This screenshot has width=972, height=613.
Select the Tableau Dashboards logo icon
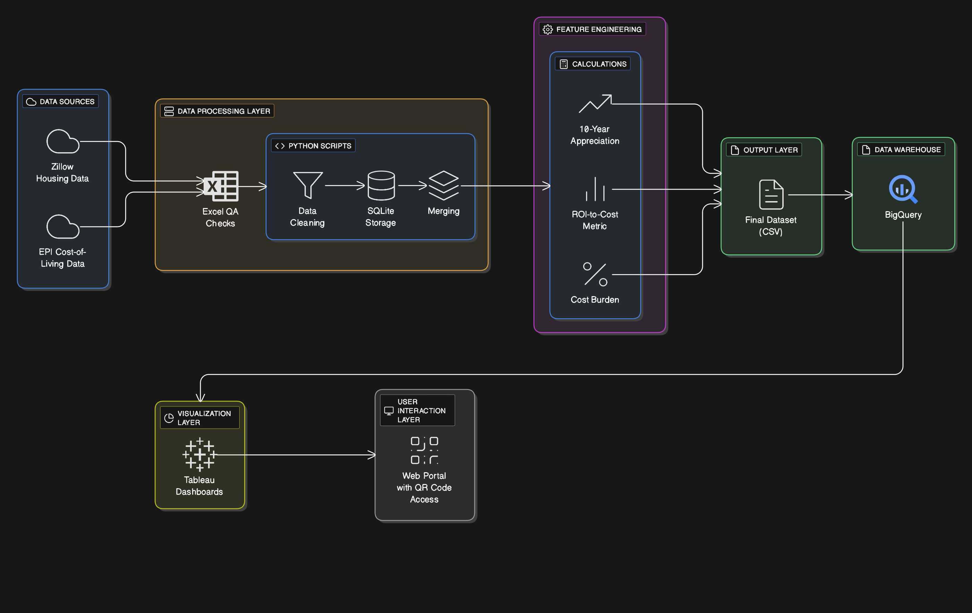click(200, 455)
